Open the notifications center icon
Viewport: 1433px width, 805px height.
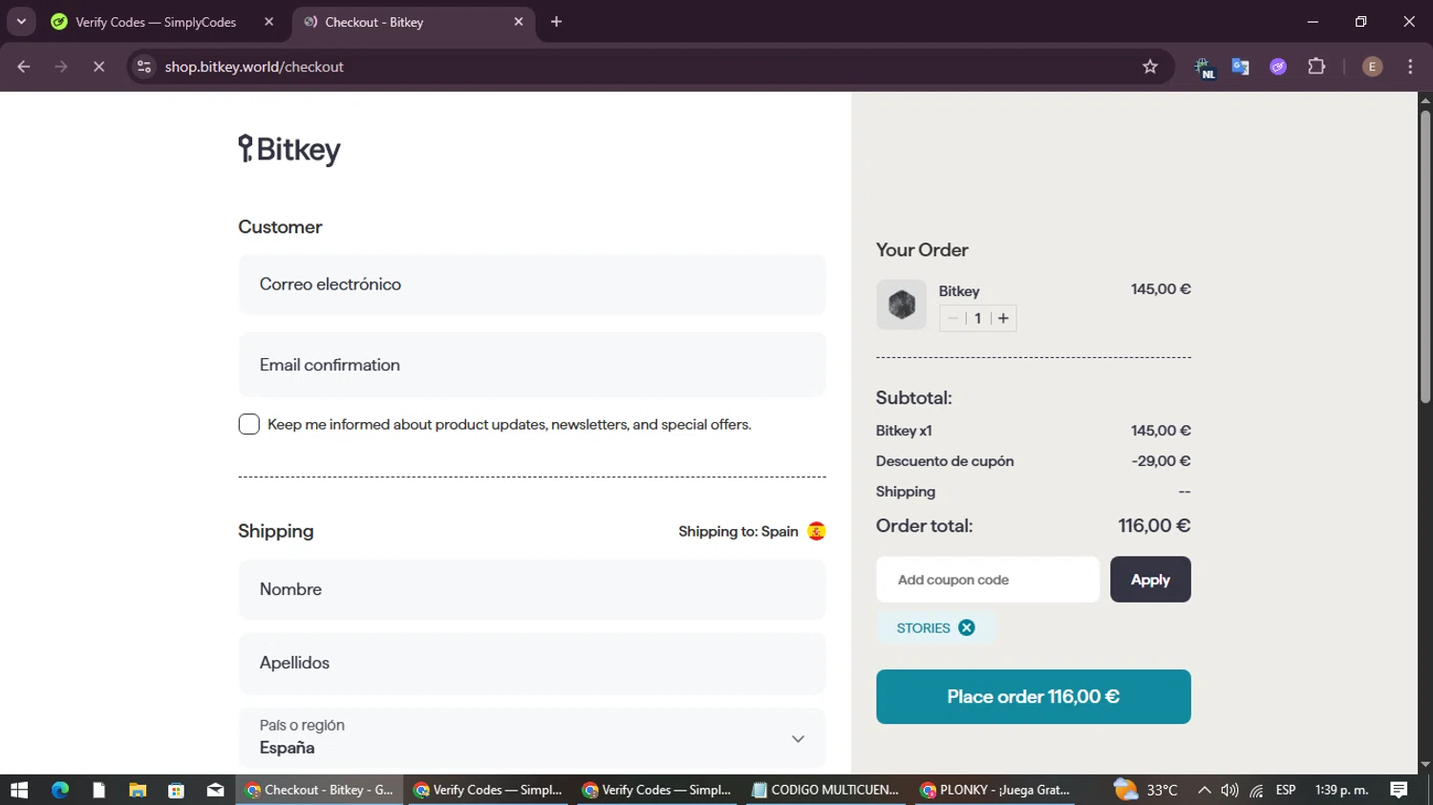(x=1399, y=790)
